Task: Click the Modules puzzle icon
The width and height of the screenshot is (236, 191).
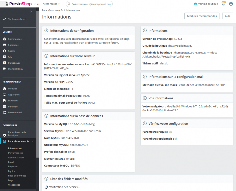Action: click(5, 89)
